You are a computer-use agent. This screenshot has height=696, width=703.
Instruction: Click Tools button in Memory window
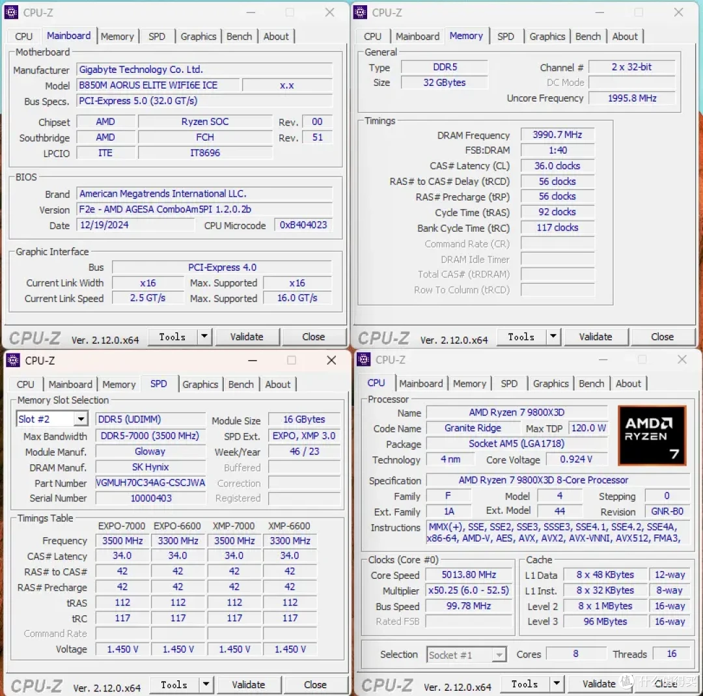tap(521, 337)
